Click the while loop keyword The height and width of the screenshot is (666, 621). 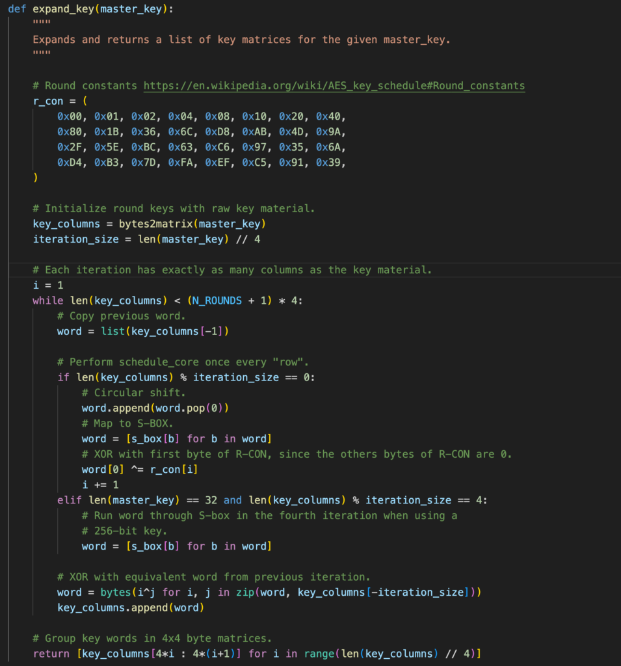coord(48,300)
